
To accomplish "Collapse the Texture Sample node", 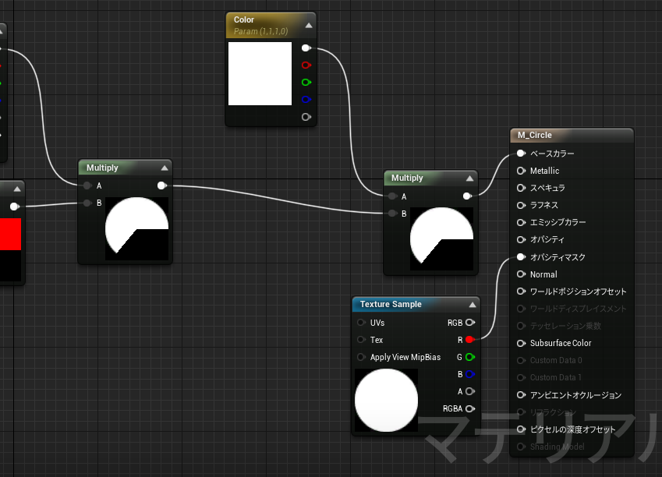I will point(473,304).
